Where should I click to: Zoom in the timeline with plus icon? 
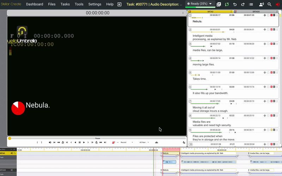click(x=14, y=149)
